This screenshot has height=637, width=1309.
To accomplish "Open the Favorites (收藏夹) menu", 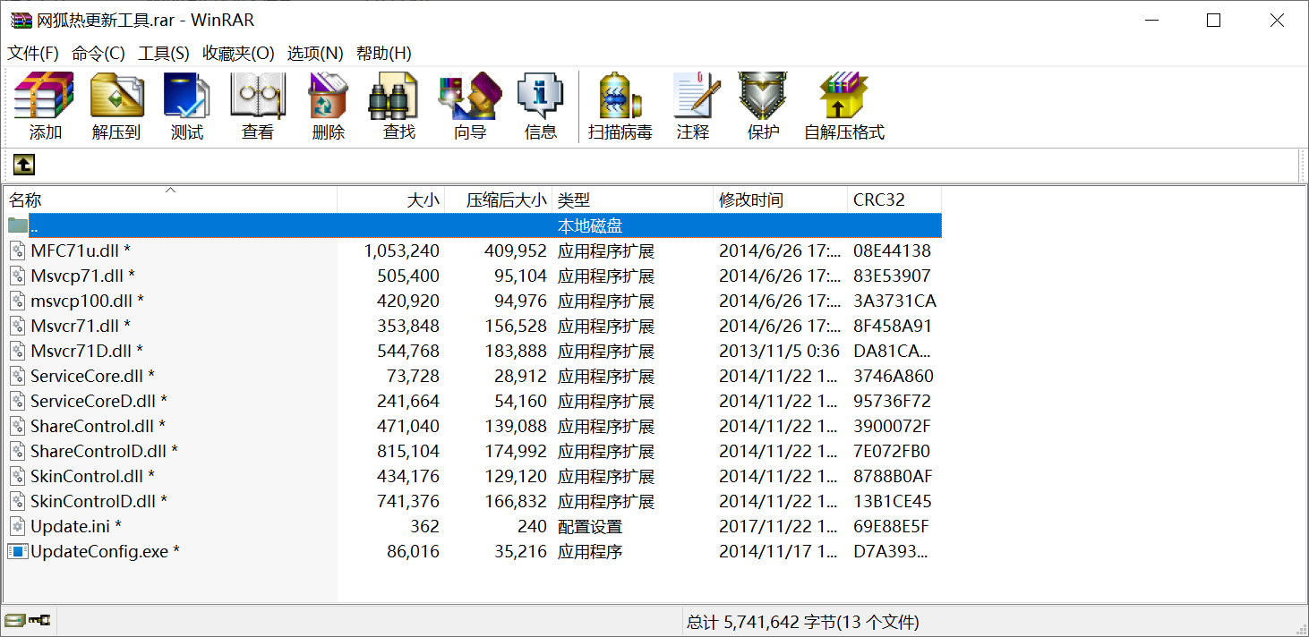I will click(238, 54).
